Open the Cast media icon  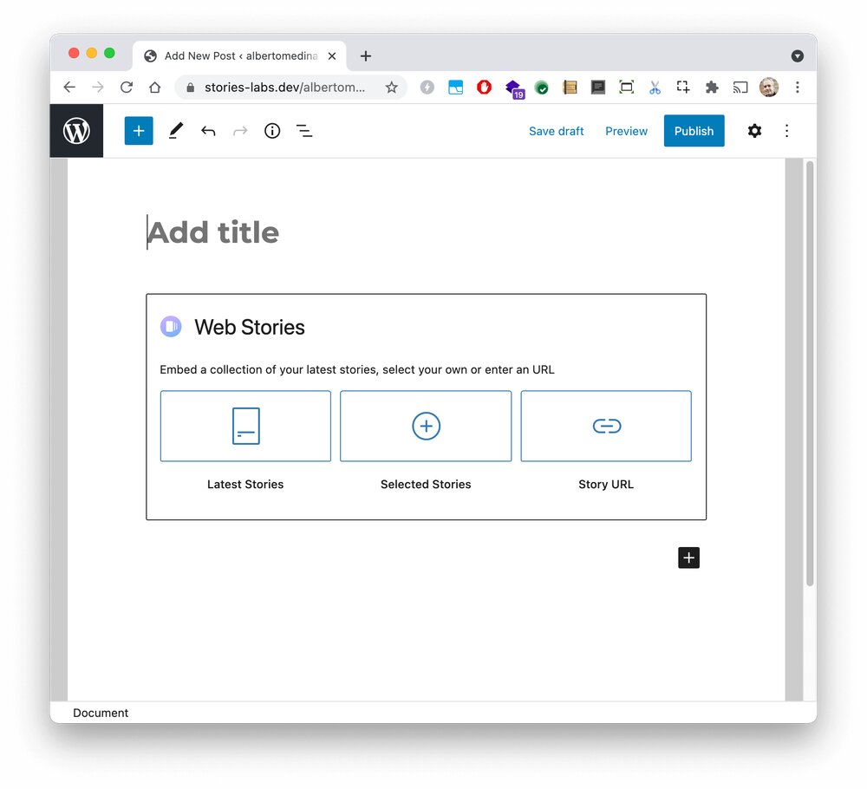coord(740,88)
